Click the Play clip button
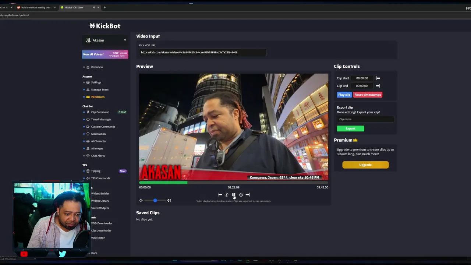The height and width of the screenshot is (265, 471). pyautogui.click(x=344, y=95)
